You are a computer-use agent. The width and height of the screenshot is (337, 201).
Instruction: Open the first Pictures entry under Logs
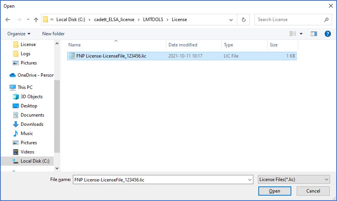point(29,63)
